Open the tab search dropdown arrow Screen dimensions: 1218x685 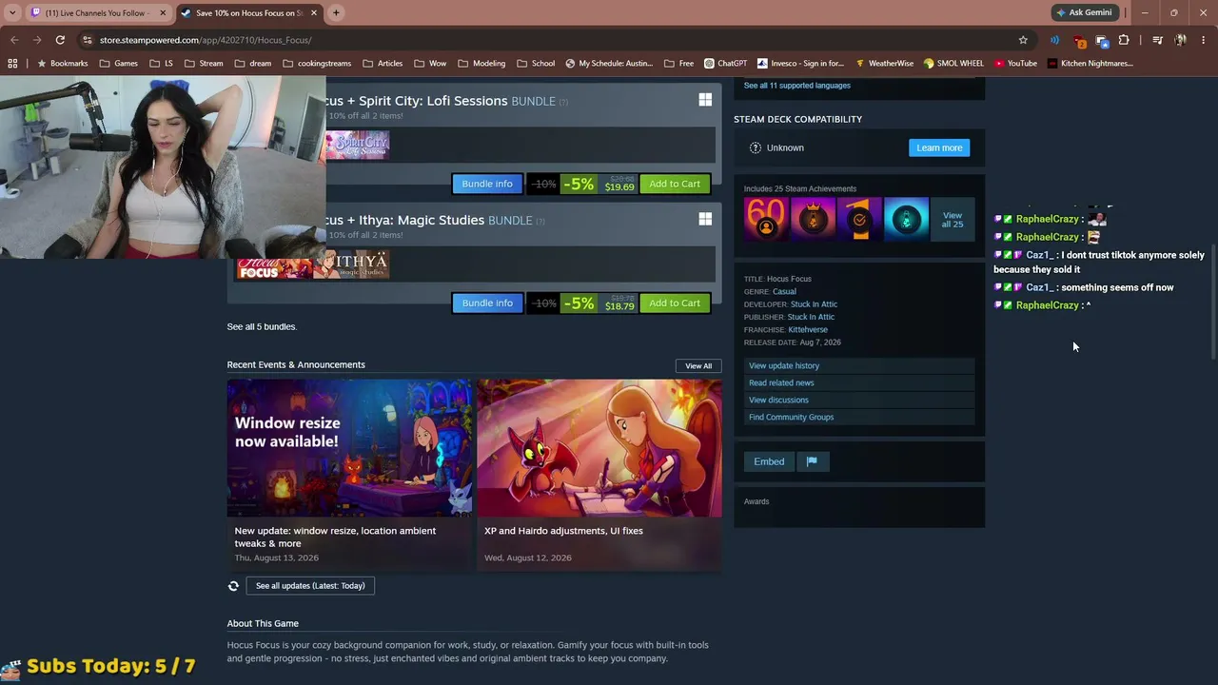pyautogui.click(x=12, y=13)
